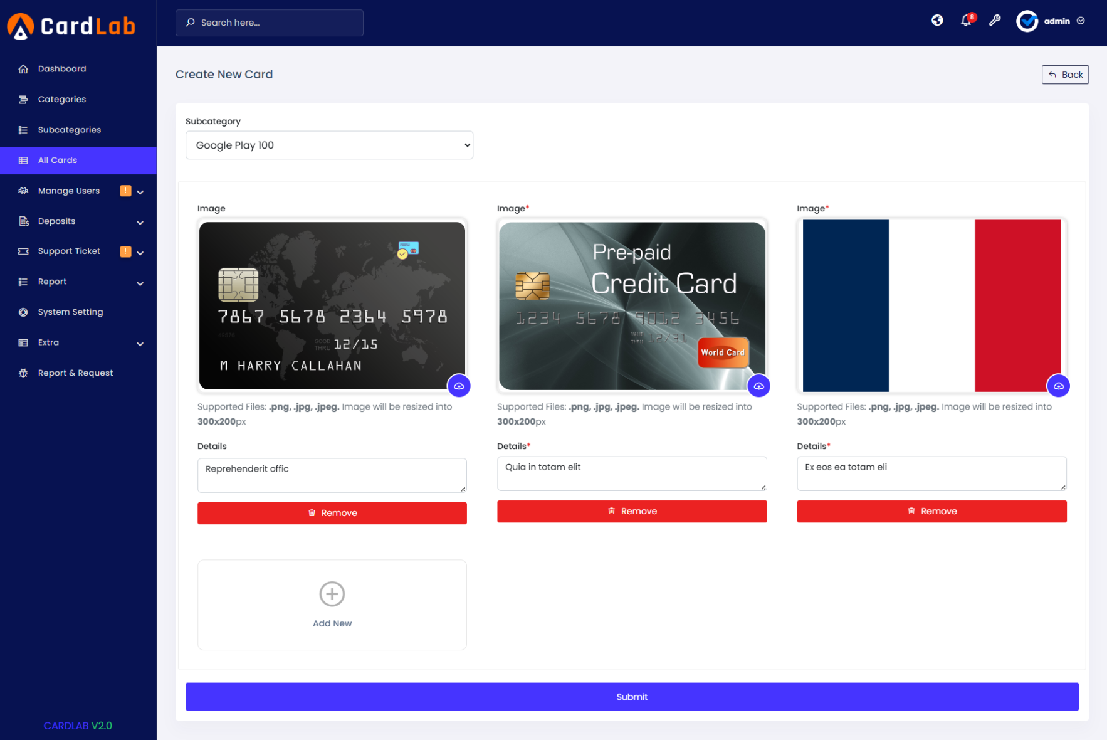Click the Back button
This screenshot has width=1107, height=740.
point(1065,74)
